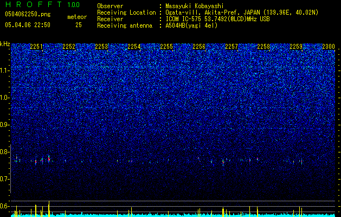This screenshot has height=217, width=341.
Task: Click the ICOM IC-575 53.7492 MHz USB text
Action: tap(217, 19)
